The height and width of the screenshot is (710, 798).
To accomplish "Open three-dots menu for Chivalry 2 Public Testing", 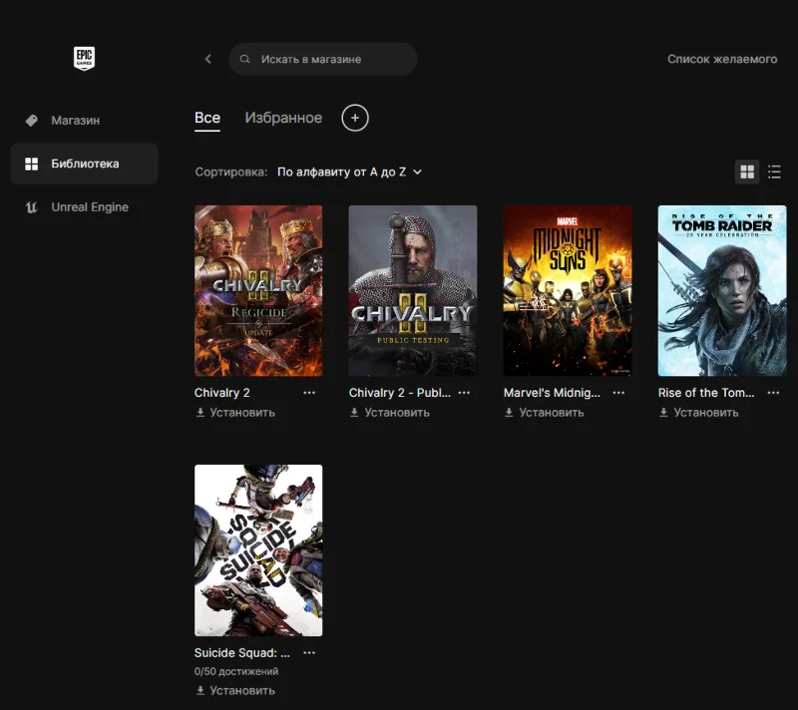I will pyautogui.click(x=464, y=393).
